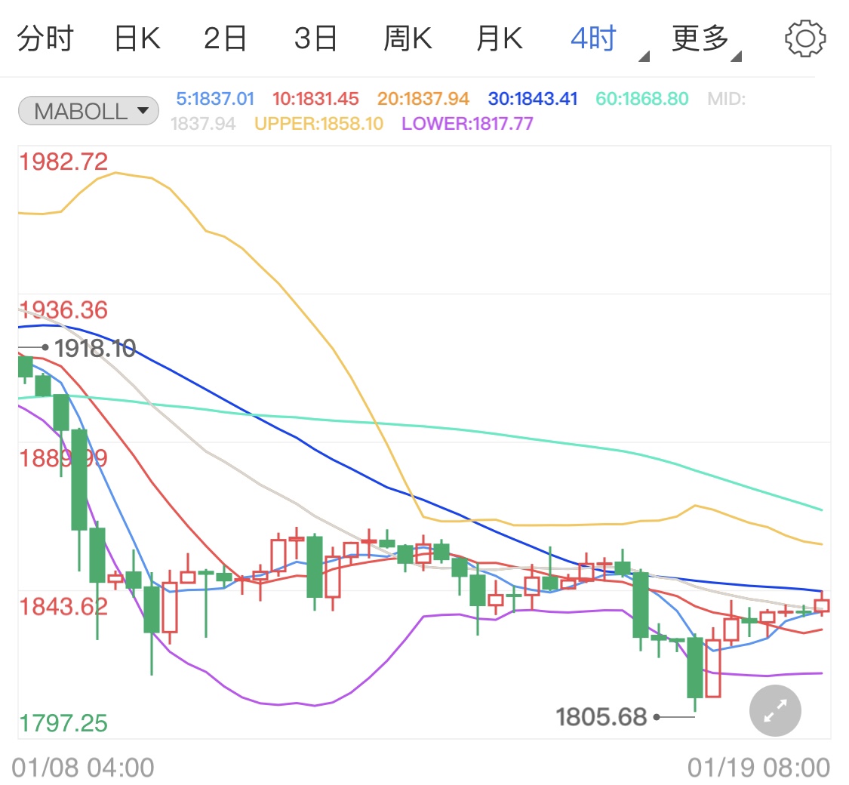849x785 pixels.
Task: Click the UPPER:1858.10 band label
Action: click(x=319, y=124)
